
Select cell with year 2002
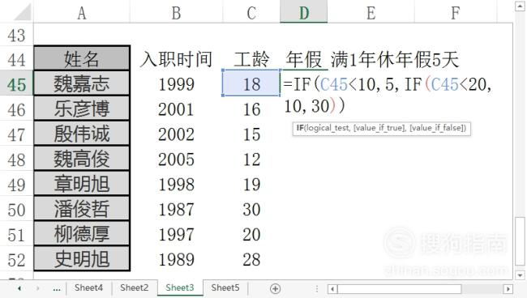(x=176, y=134)
